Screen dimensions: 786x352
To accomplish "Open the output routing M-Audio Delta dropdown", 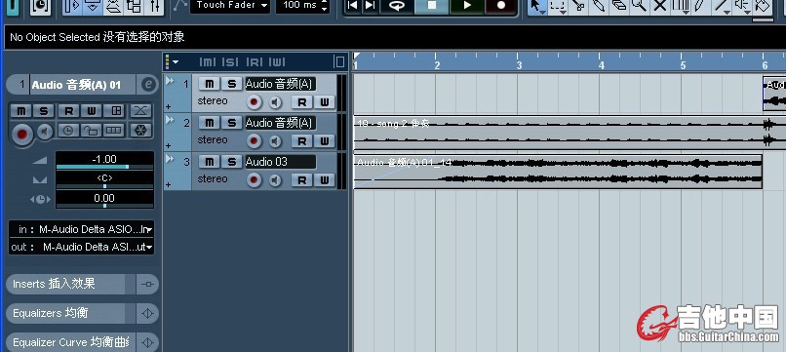I will [x=81, y=247].
